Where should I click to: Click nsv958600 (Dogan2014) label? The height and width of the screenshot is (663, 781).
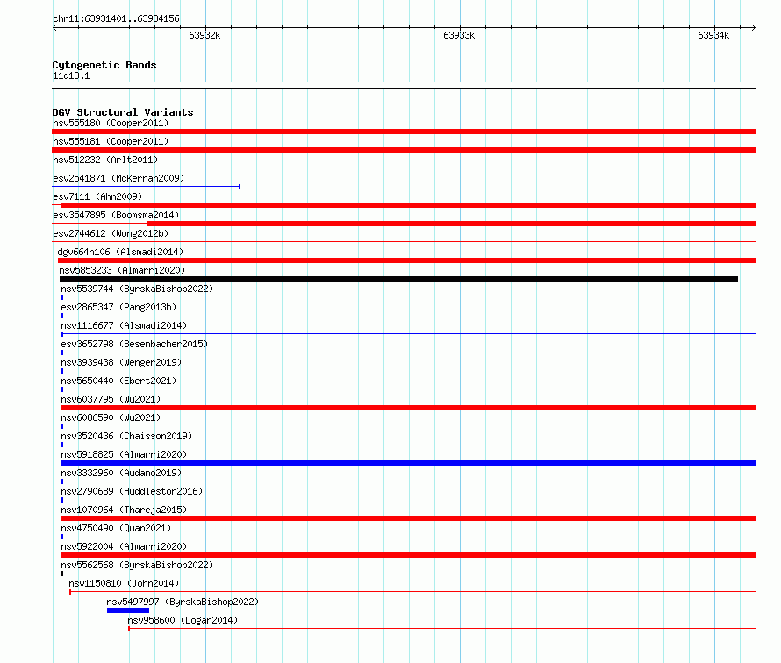[183, 620]
